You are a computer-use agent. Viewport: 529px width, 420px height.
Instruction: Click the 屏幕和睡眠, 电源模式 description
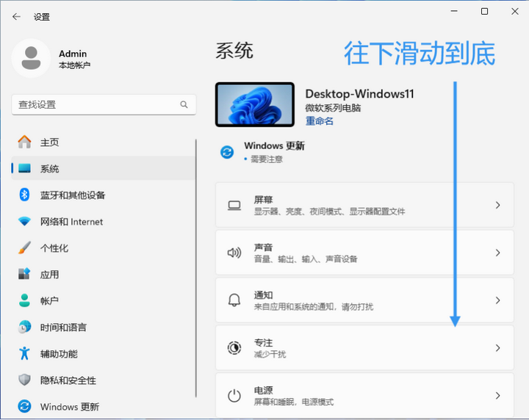pyautogui.click(x=293, y=402)
